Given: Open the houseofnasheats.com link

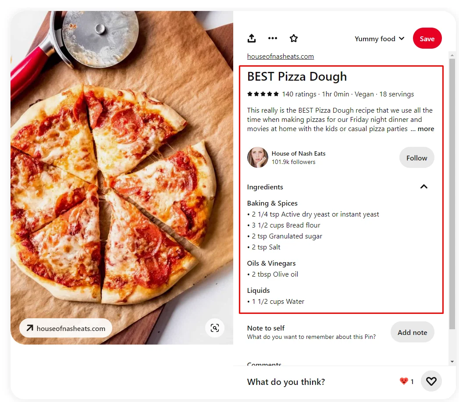Looking at the screenshot, I should click(280, 56).
